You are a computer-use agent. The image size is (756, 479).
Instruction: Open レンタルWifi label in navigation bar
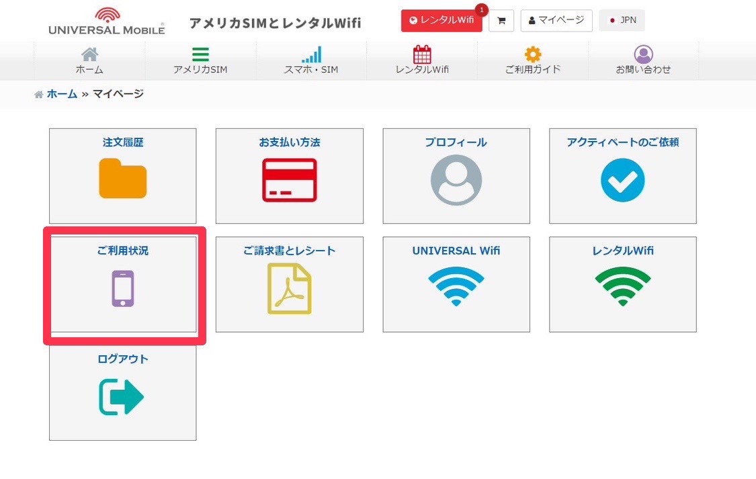click(x=422, y=69)
